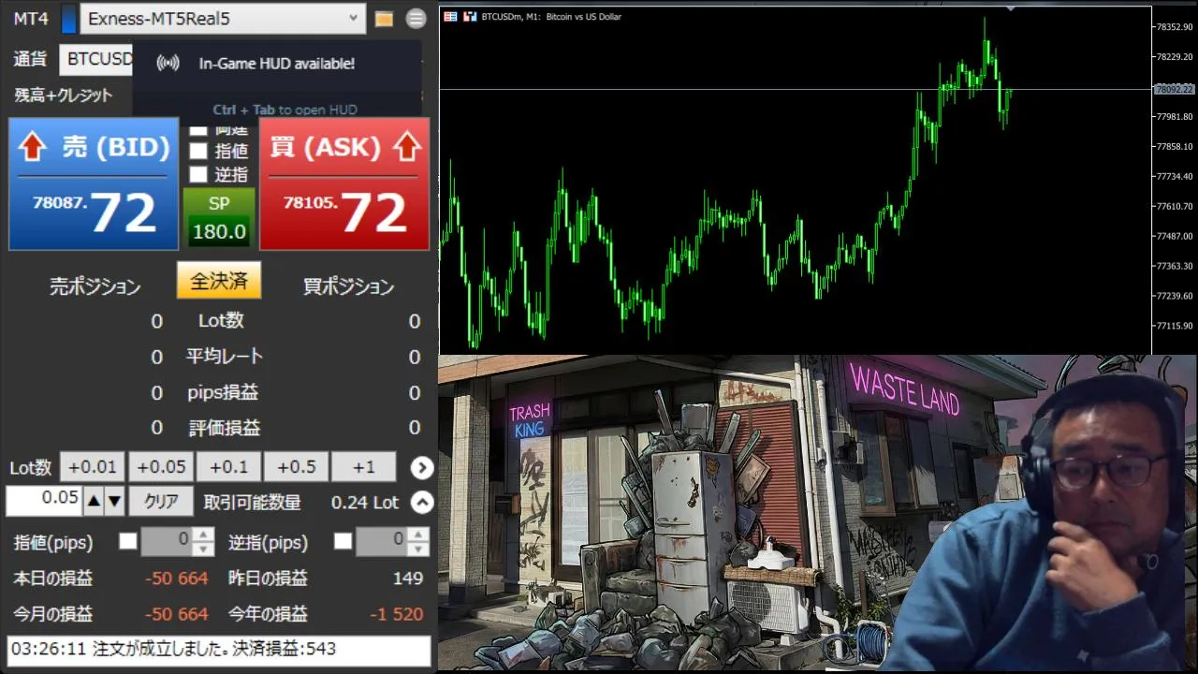This screenshot has height=674, width=1198.
Task: Toggle the 逆指(pips) checkbox
Action: point(343,541)
